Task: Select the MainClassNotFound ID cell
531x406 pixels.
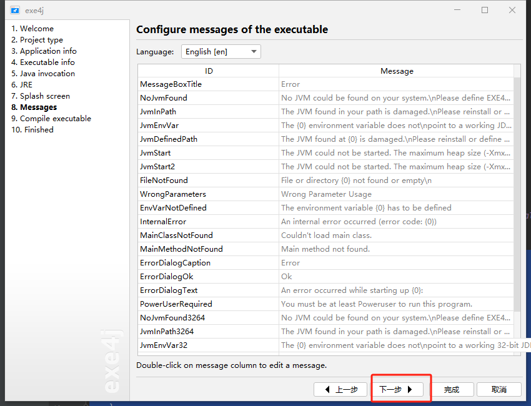Action: tap(208, 235)
